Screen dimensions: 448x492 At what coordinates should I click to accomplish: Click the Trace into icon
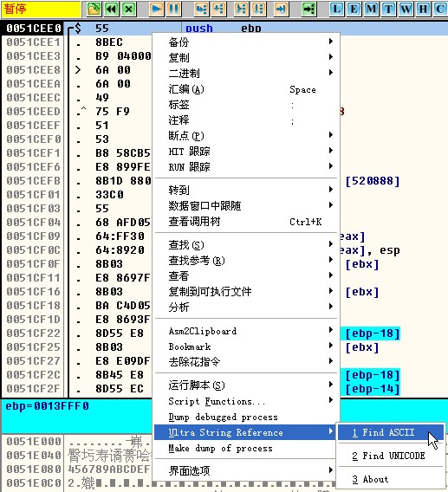tap(241, 9)
